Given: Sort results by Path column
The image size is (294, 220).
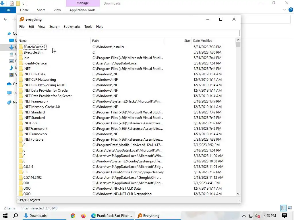Looking at the screenshot, I should coord(127,41).
